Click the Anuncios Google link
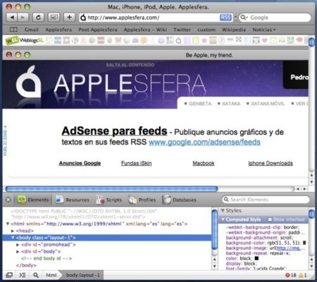This screenshot has width=317, height=282. point(80,163)
